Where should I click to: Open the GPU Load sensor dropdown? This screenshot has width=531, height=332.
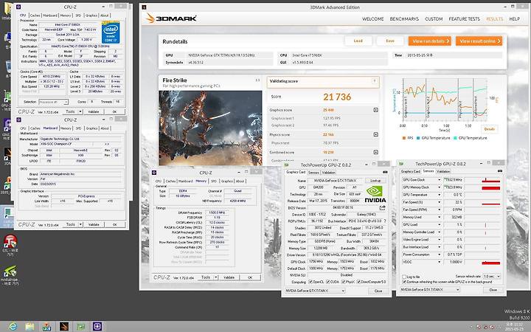tap(440, 224)
